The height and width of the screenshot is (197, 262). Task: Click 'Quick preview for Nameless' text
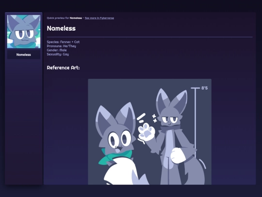click(x=65, y=18)
